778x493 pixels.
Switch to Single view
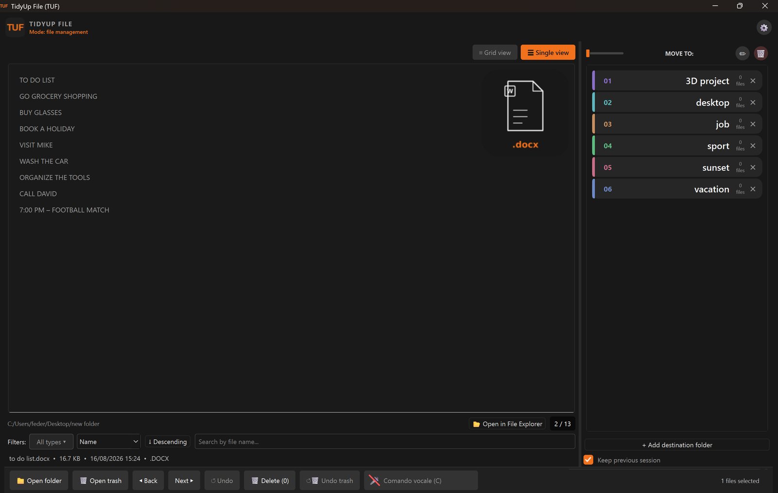pyautogui.click(x=548, y=53)
